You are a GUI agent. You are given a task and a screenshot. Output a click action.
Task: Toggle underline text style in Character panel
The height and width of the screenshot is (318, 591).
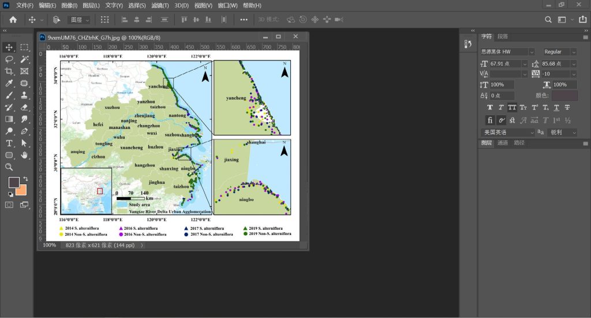tap(556, 107)
